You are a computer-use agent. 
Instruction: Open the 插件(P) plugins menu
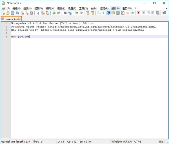115,8
